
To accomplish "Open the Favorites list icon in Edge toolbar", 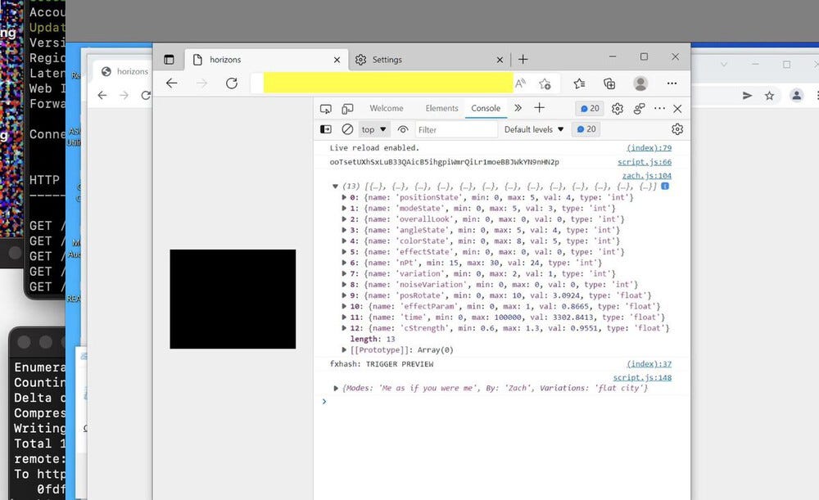I will pos(579,83).
